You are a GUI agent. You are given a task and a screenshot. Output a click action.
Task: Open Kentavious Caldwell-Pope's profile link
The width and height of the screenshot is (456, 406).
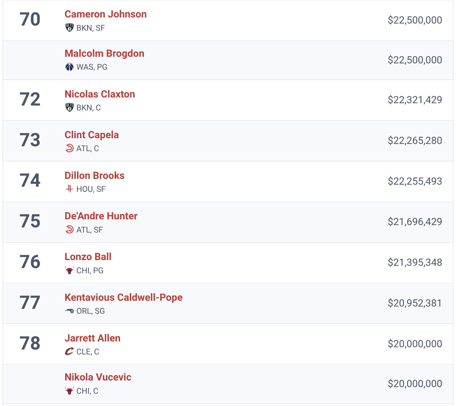(123, 298)
